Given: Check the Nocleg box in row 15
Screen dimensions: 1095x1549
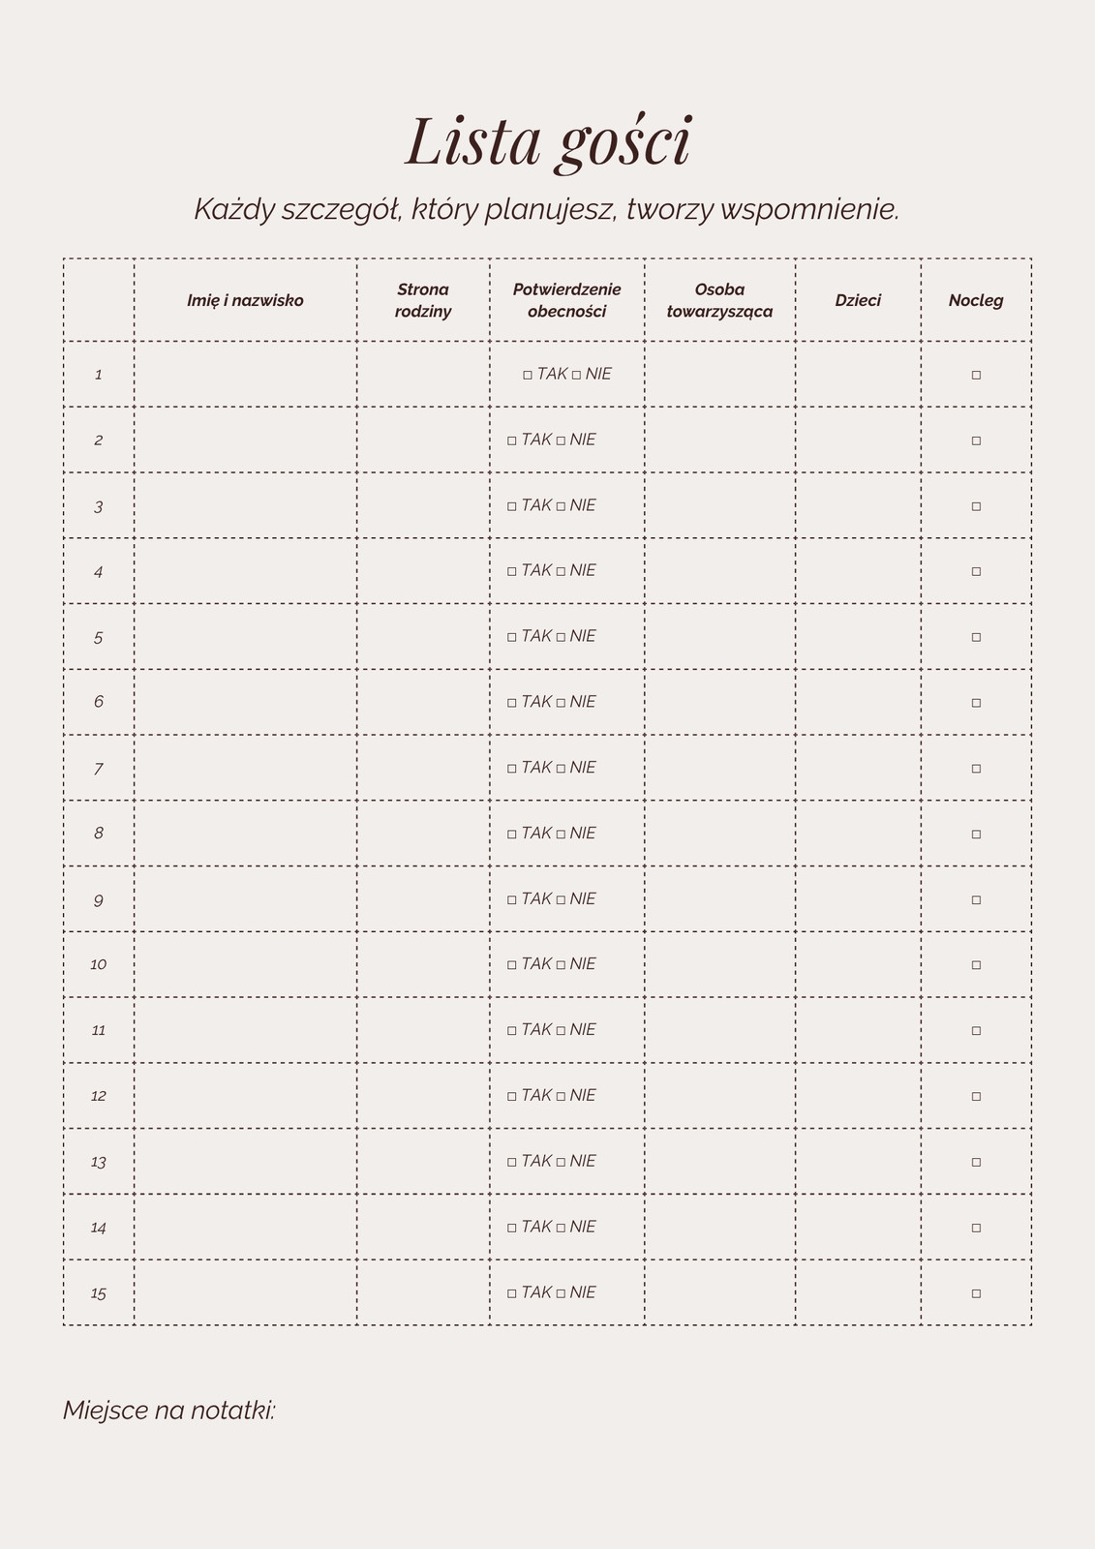Looking at the screenshot, I should [976, 1293].
